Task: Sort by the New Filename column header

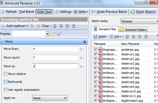Action: pos(136,44)
